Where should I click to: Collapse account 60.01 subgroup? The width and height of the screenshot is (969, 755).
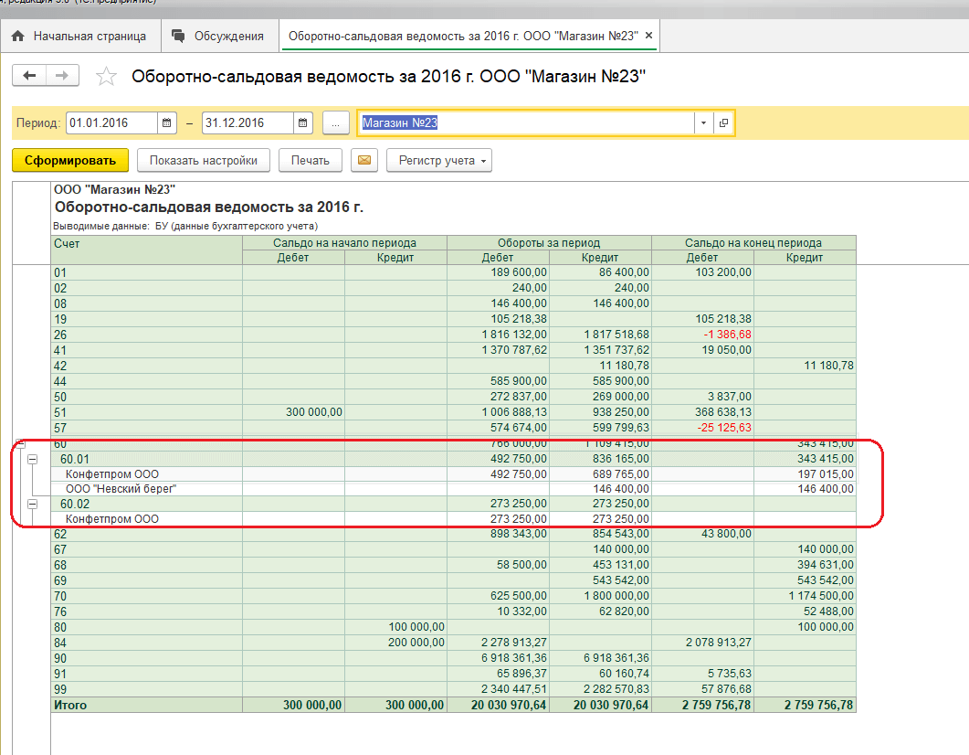click(x=33, y=460)
